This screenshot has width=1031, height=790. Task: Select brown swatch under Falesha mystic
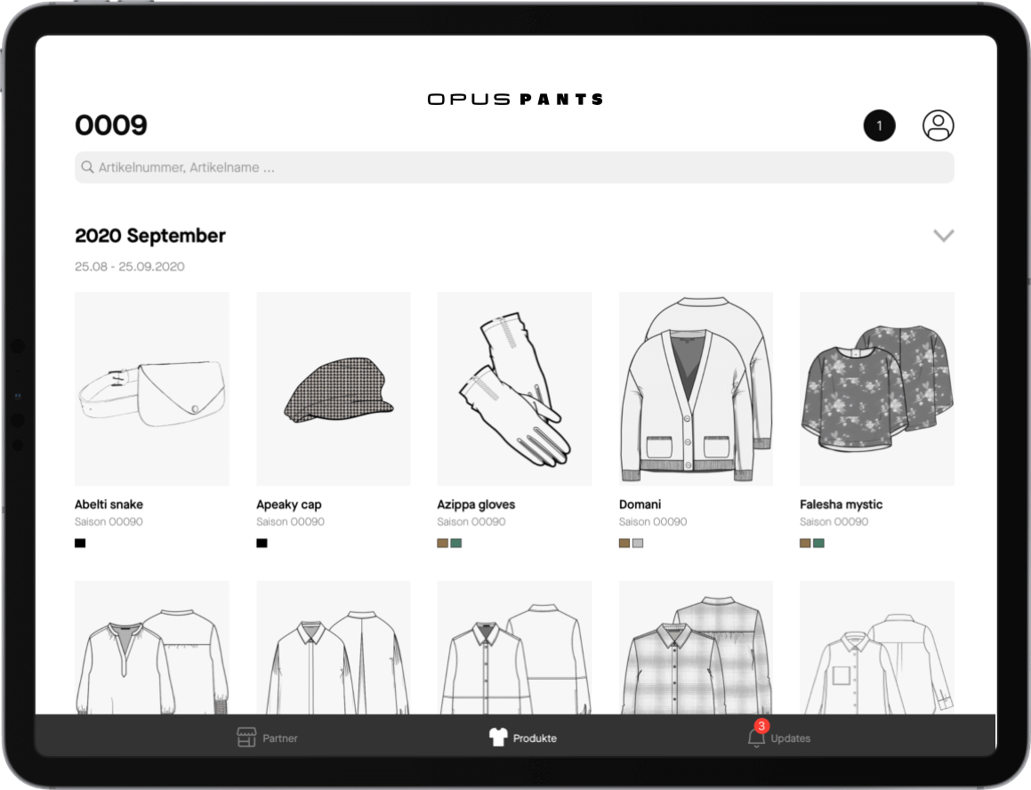pos(805,543)
